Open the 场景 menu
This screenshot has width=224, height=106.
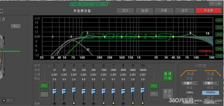coord(164,11)
